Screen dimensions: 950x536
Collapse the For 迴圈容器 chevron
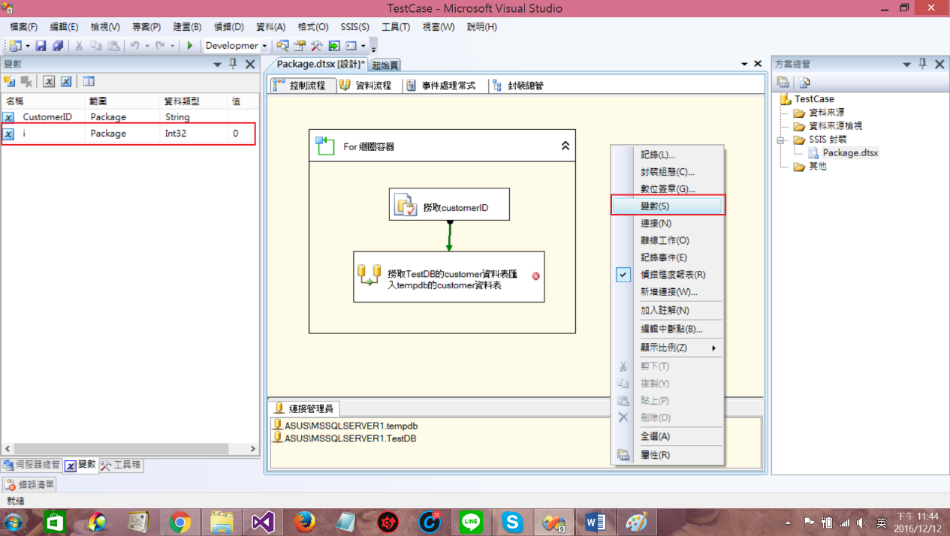click(x=565, y=146)
